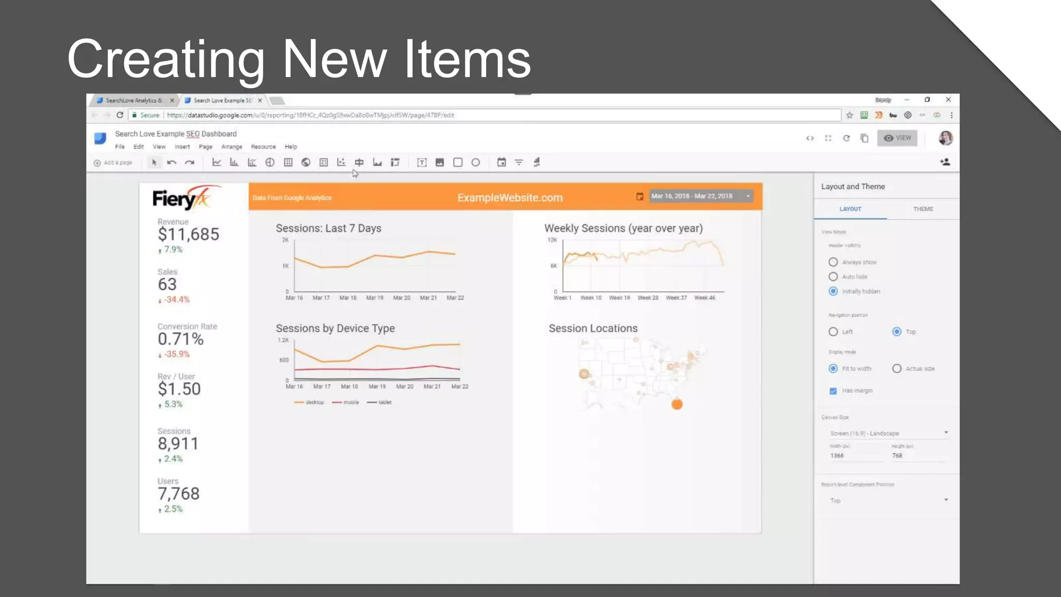Click the canvas Width input field
Image resolution: width=1061 pixels, height=597 pixels.
(x=855, y=456)
